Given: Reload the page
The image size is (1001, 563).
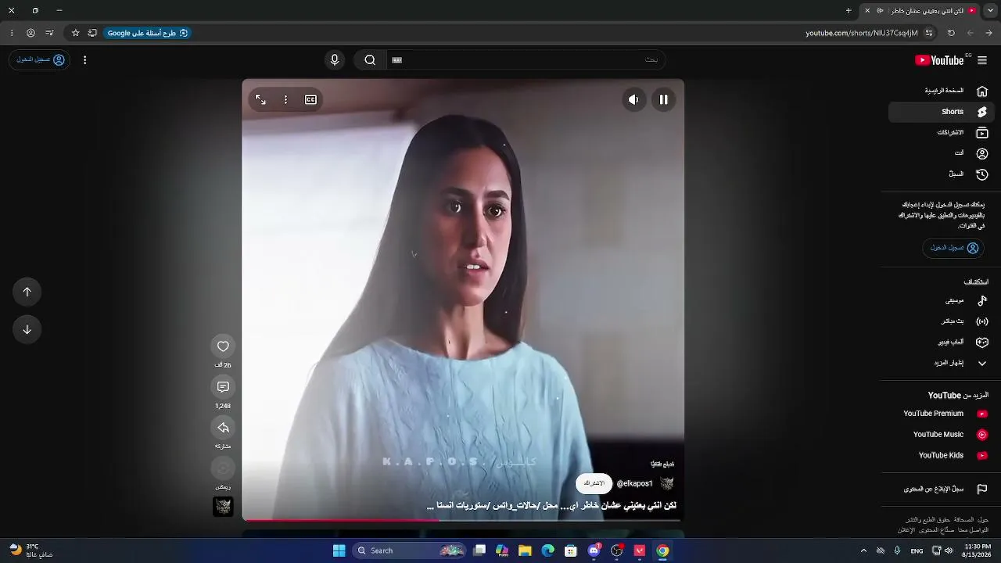Looking at the screenshot, I should tap(951, 33).
